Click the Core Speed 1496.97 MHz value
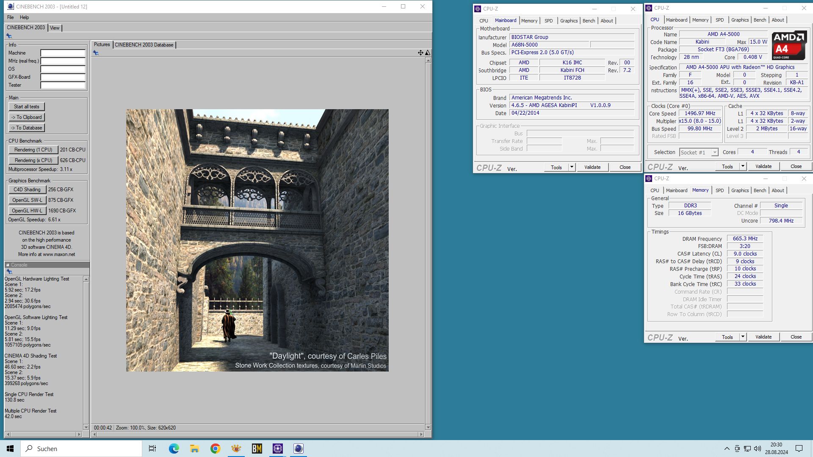 (700, 113)
